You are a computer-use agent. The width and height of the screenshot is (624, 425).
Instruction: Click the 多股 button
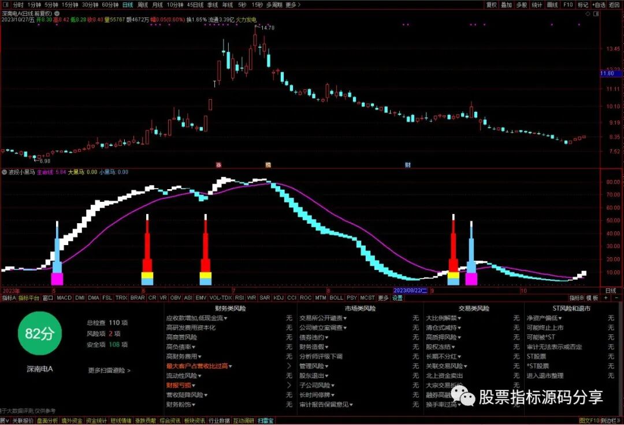tap(521, 5)
